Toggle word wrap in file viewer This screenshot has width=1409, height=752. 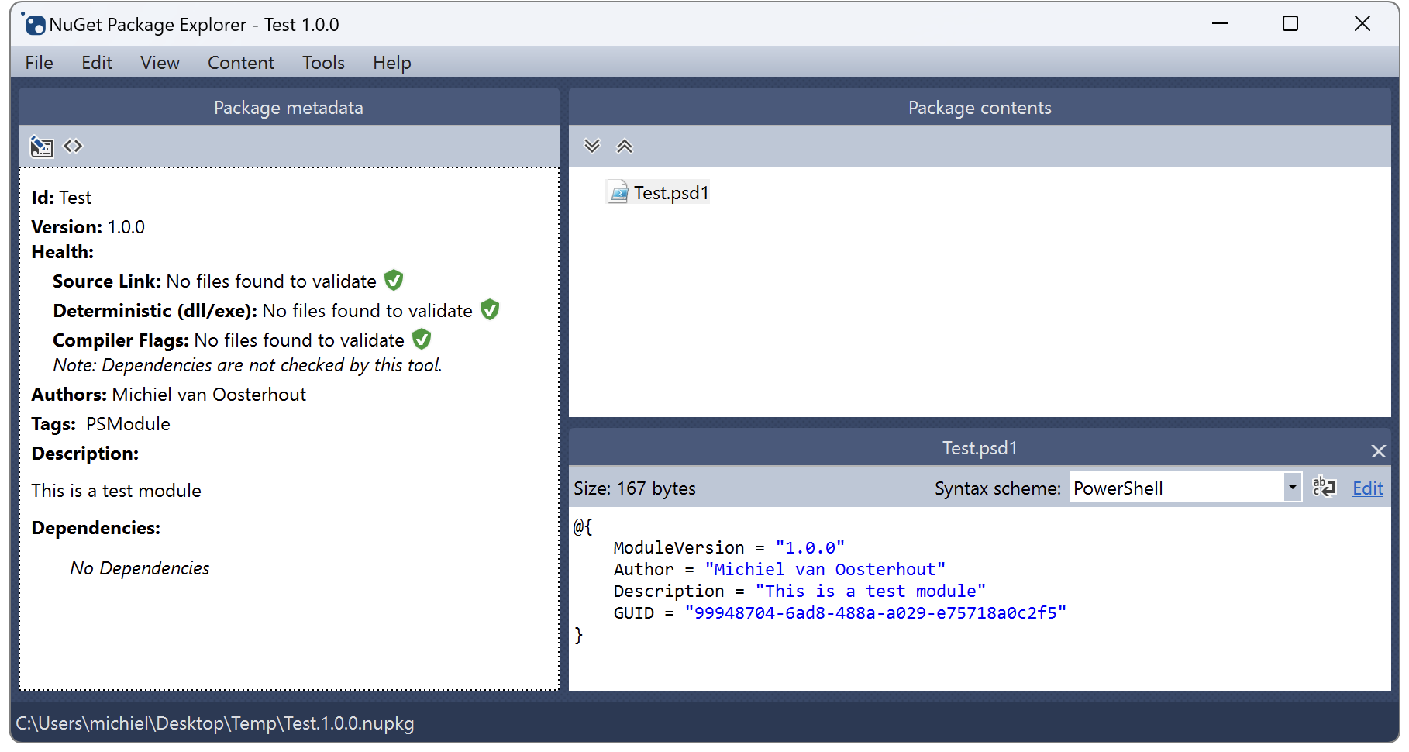click(1324, 488)
